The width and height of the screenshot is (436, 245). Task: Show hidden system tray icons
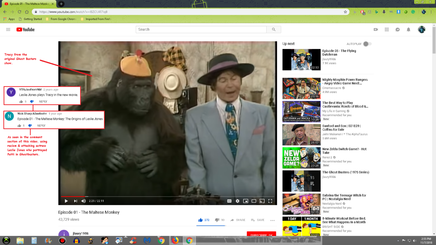point(398,241)
